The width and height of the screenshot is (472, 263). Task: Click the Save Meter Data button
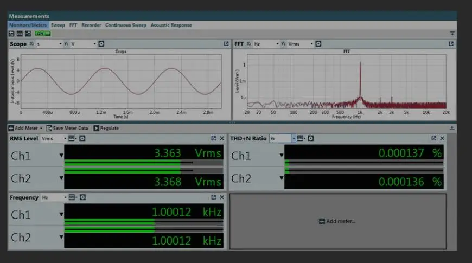[67, 128]
